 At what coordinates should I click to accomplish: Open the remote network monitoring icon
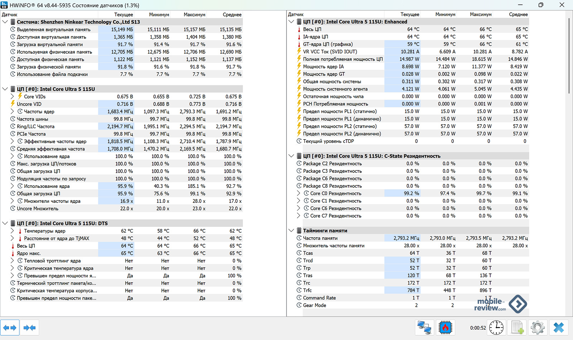click(x=424, y=327)
